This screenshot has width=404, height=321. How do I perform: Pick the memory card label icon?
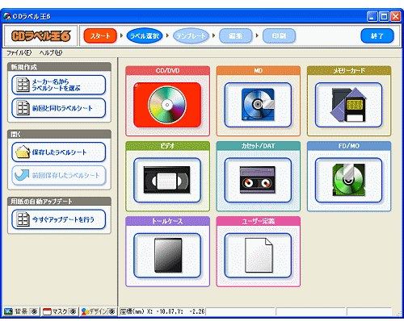click(x=349, y=105)
